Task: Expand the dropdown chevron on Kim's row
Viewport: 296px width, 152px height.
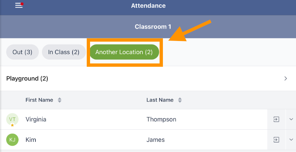Action: (291, 140)
